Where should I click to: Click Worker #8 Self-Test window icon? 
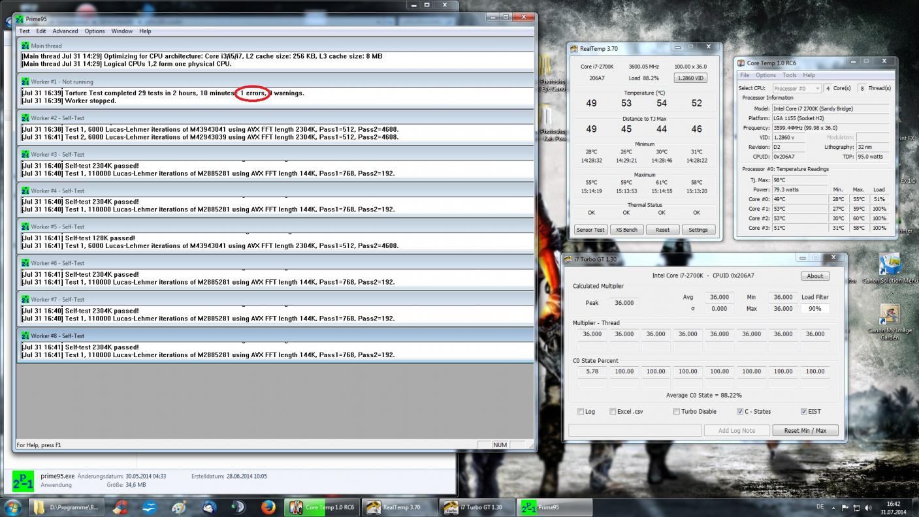[25, 336]
